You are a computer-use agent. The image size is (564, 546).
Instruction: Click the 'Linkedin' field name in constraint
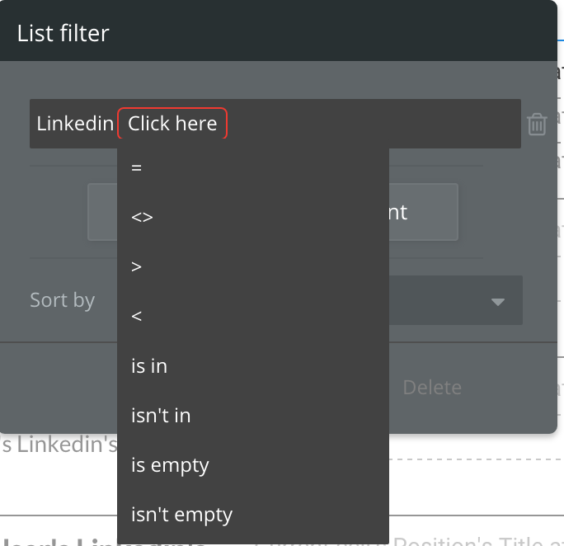(x=75, y=124)
